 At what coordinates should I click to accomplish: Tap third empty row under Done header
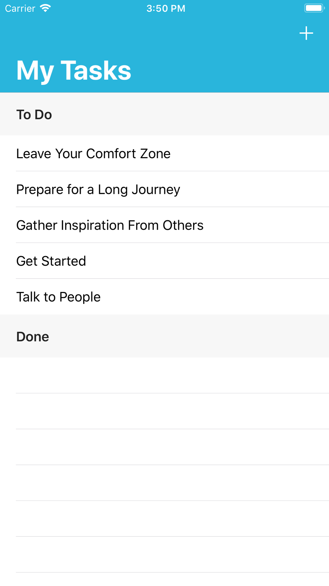pos(164,447)
